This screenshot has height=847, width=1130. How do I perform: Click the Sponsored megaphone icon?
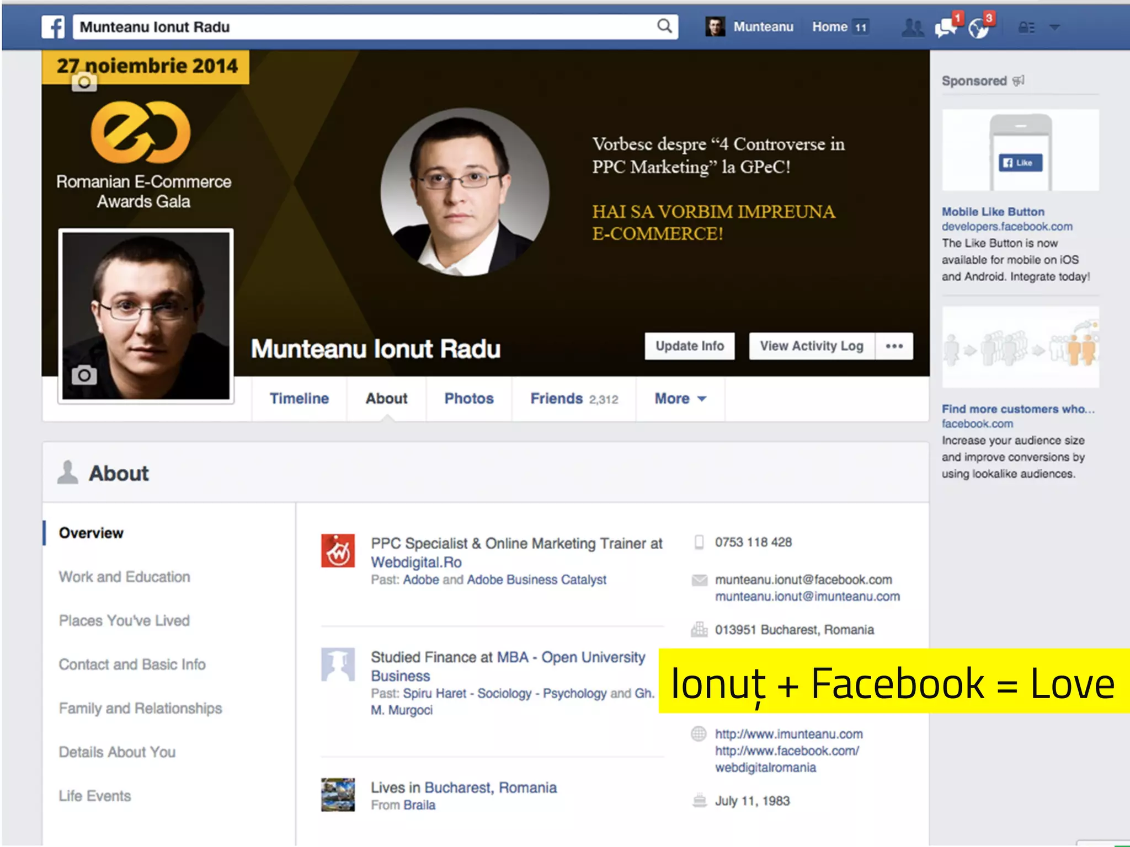coord(1019,81)
